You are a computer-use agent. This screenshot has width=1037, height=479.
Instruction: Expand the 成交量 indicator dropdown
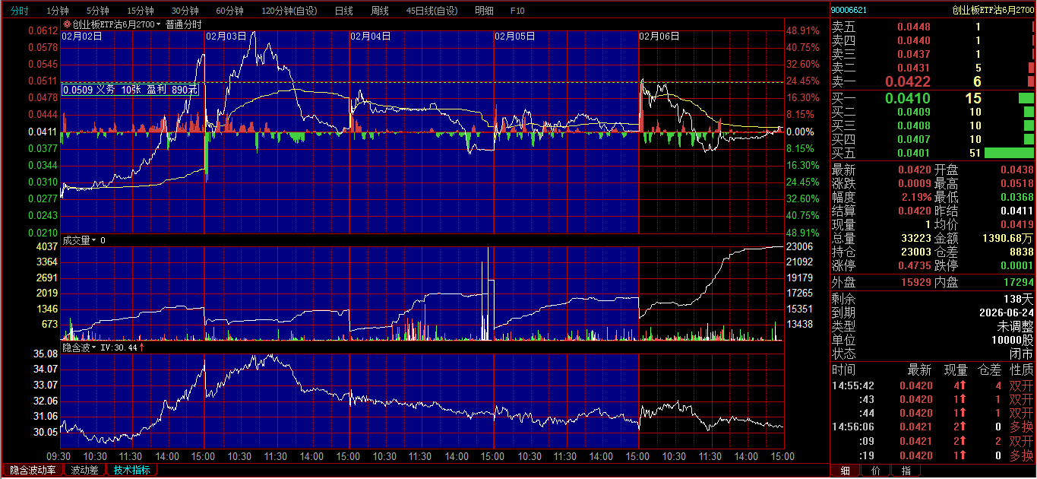[93, 240]
